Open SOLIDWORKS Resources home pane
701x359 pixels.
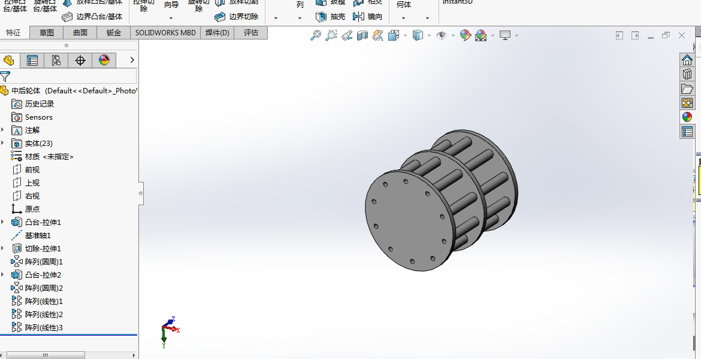pyautogui.click(x=687, y=59)
